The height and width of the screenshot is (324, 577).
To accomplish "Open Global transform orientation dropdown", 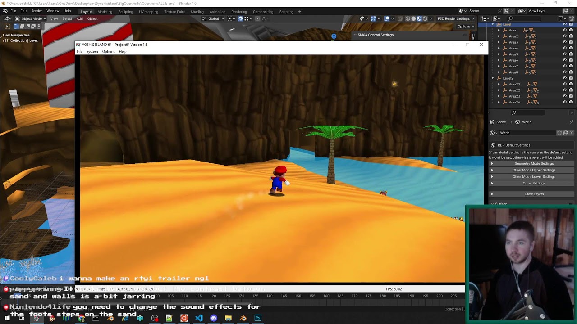I will 213,18.
